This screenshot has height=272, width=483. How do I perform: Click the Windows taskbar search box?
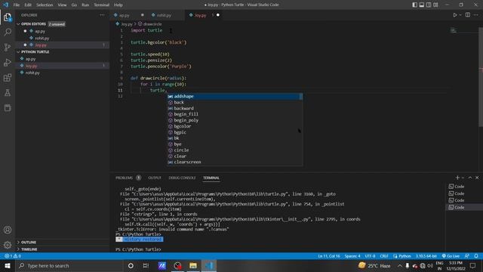click(x=69, y=265)
